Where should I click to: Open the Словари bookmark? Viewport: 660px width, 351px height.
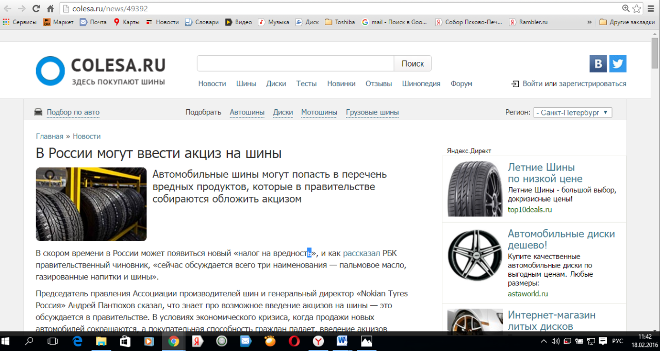[202, 22]
